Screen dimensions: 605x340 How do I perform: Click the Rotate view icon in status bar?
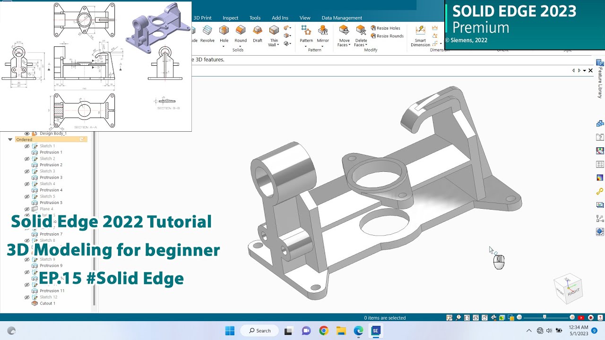click(x=484, y=318)
